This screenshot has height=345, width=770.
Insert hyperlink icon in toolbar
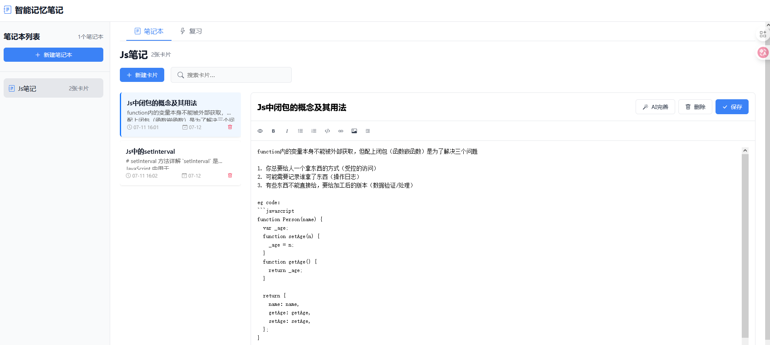[341, 131]
